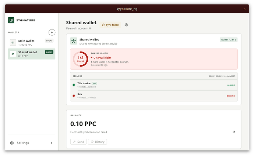Click the green online dot for This device

click(x=74, y=85)
